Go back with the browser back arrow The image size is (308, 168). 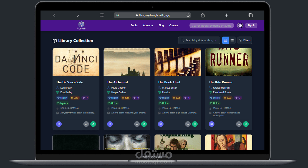point(54,15)
